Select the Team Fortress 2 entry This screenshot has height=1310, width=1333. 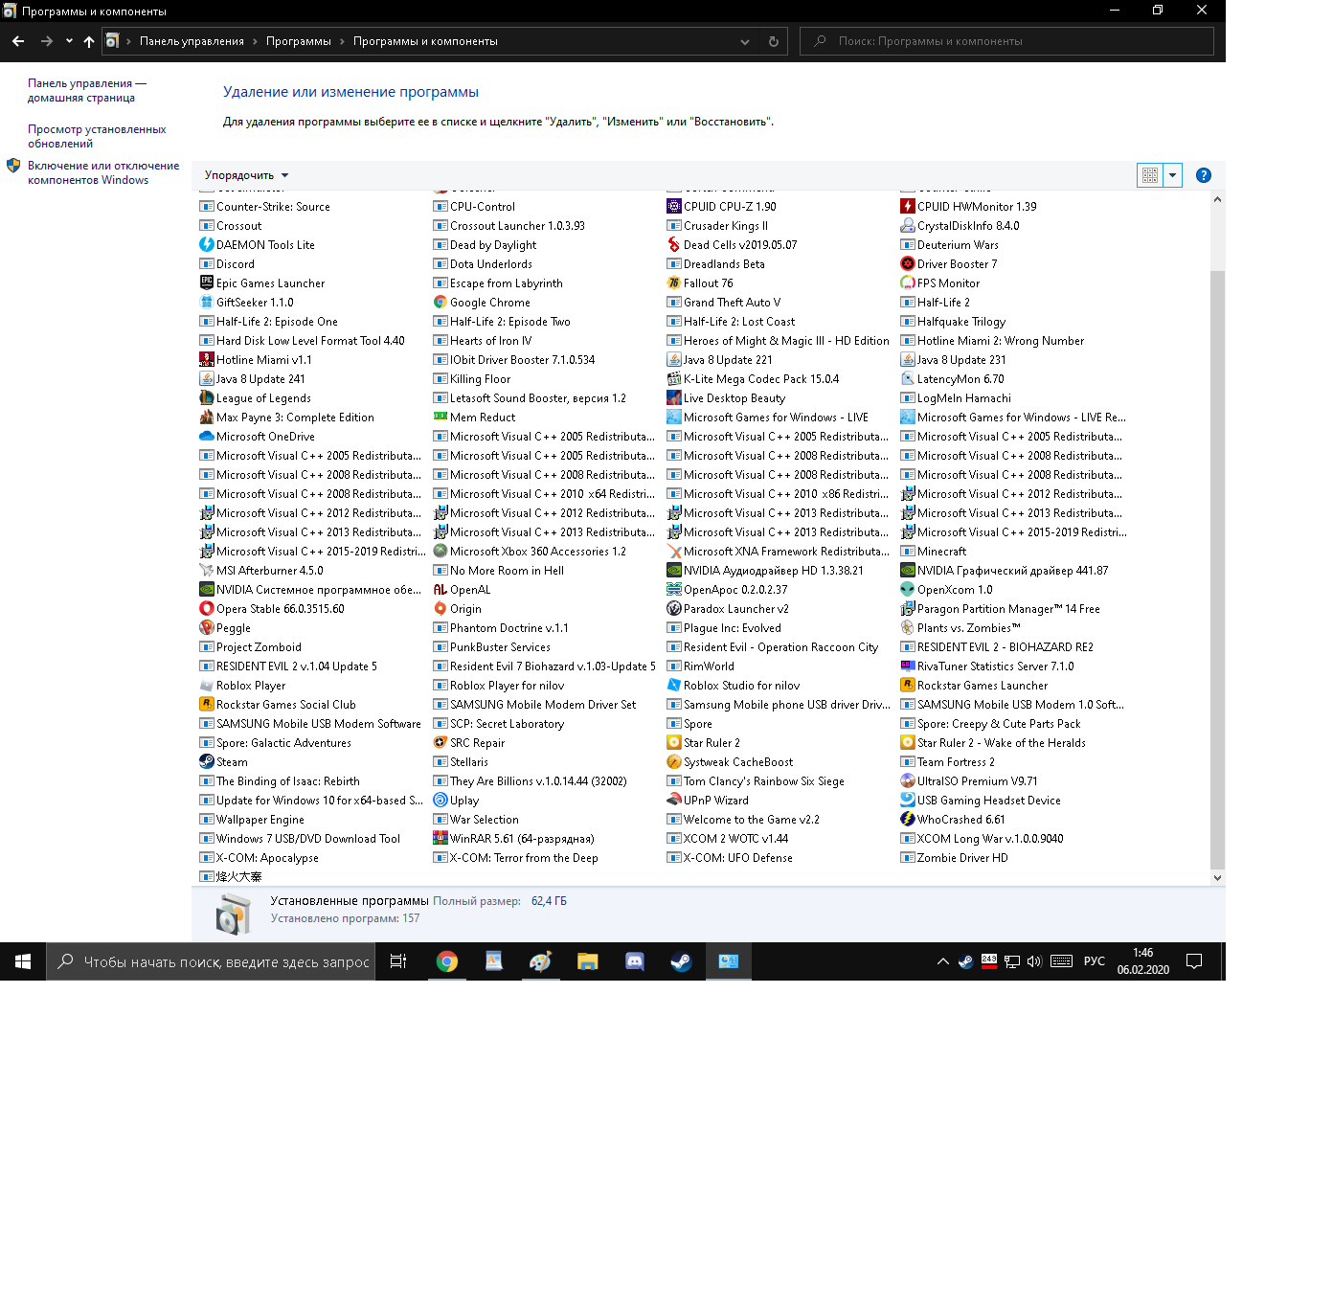pos(948,762)
